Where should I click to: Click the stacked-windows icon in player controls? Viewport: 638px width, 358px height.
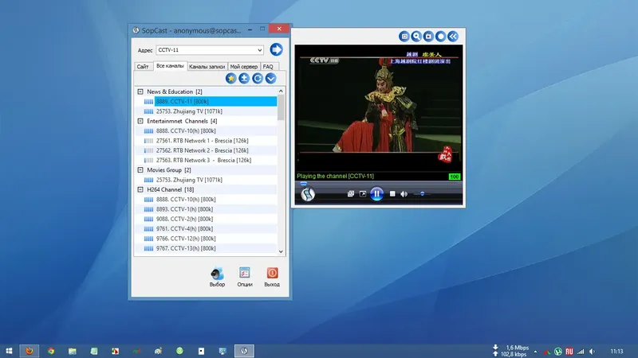pos(351,194)
